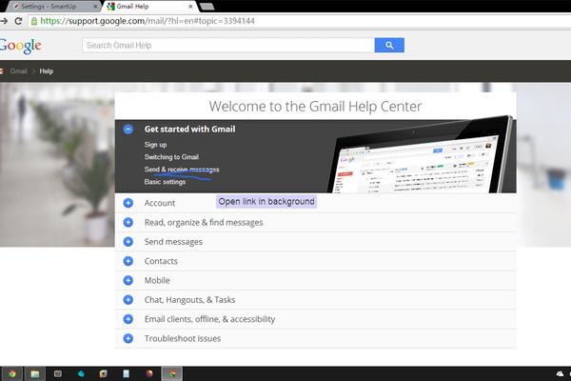Click the red sphere taskbar icon
The width and height of the screenshot is (571, 381).
149,373
